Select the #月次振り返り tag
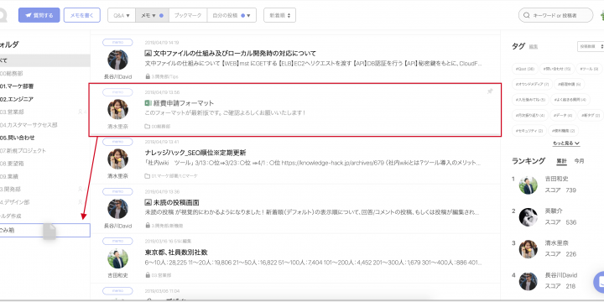This screenshot has height=302, width=604. [x=530, y=115]
